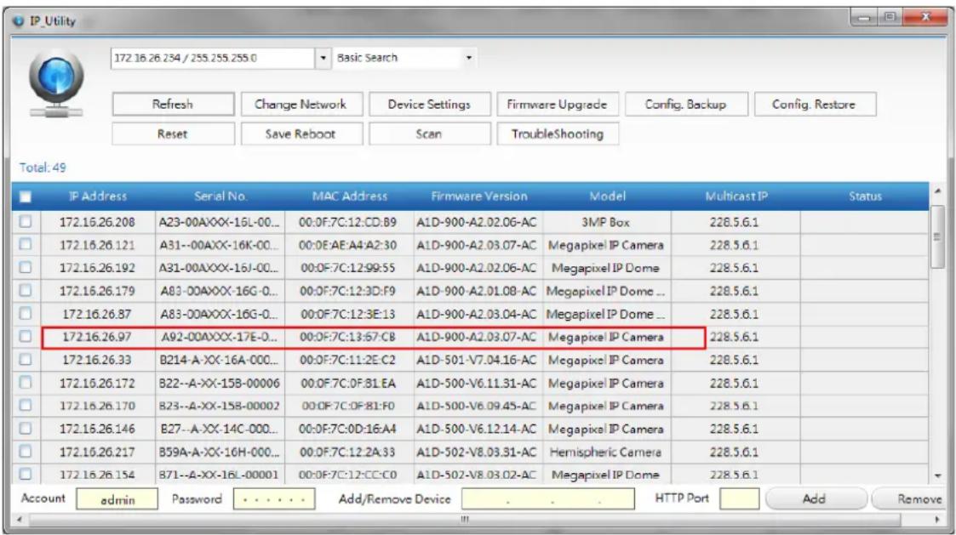Open TroubleShooting
The width and height of the screenshot is (956, 535).
click(558, 134)
